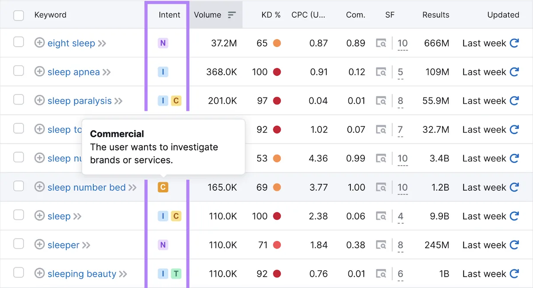Refresh the 'sleeper' row data
The image size is (533, 288).
514,245
